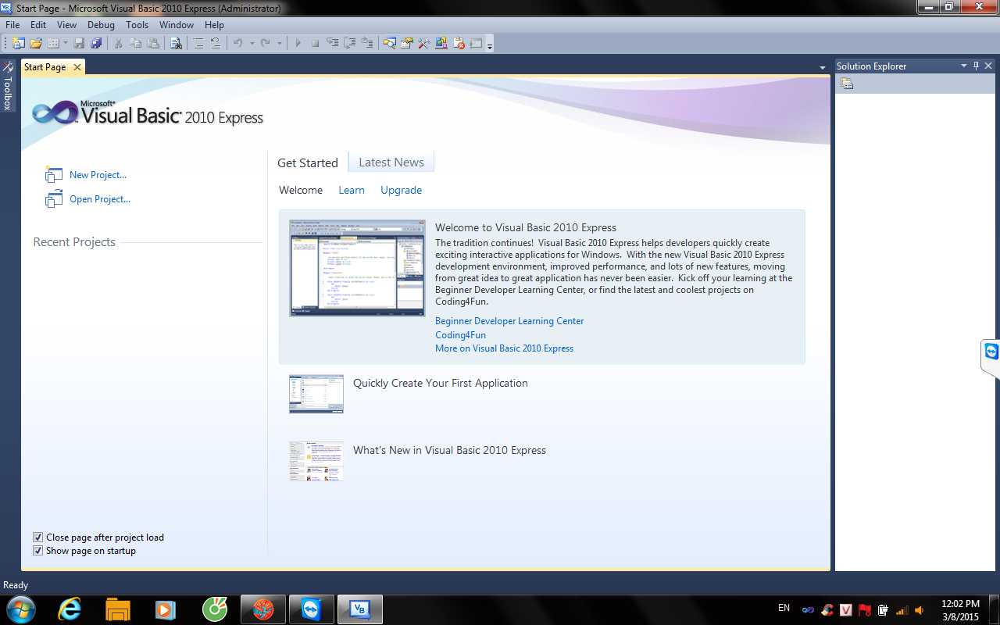Click the Welcome section IDE screenshot thumbnail

coord(357,268)
